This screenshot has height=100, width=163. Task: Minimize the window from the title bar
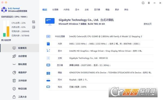(x=155, y=3)
